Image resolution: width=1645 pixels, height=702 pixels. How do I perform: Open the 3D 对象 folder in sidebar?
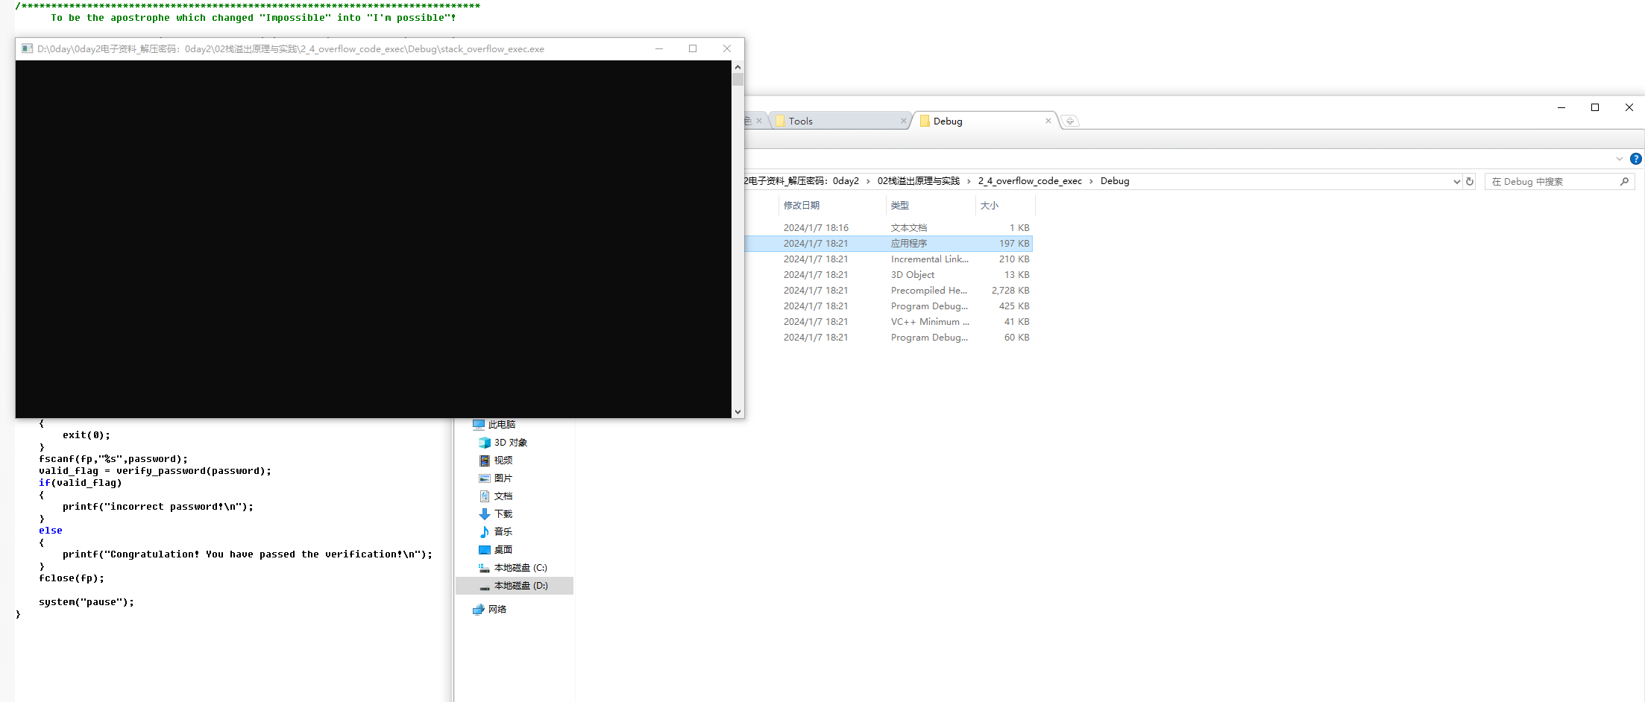pyautogui.click(x=510, y=442)
